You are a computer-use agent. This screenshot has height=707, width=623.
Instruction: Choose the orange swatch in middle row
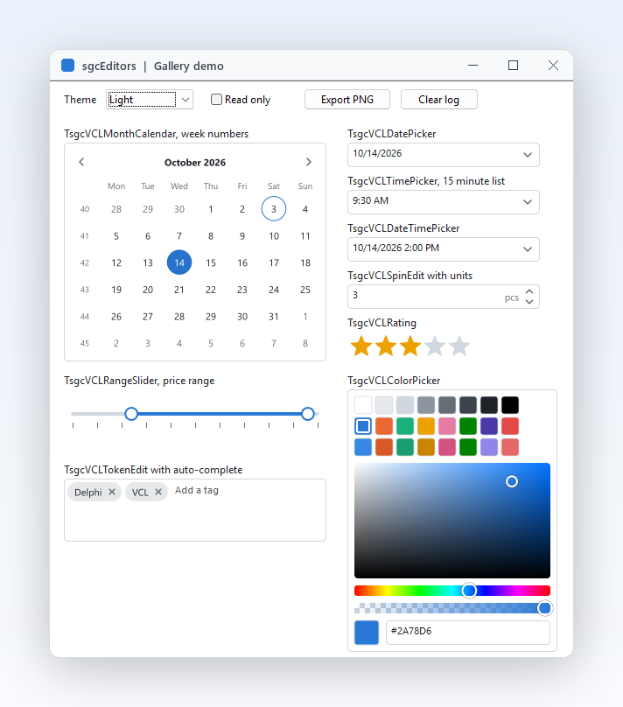click(x=384, y=426)
